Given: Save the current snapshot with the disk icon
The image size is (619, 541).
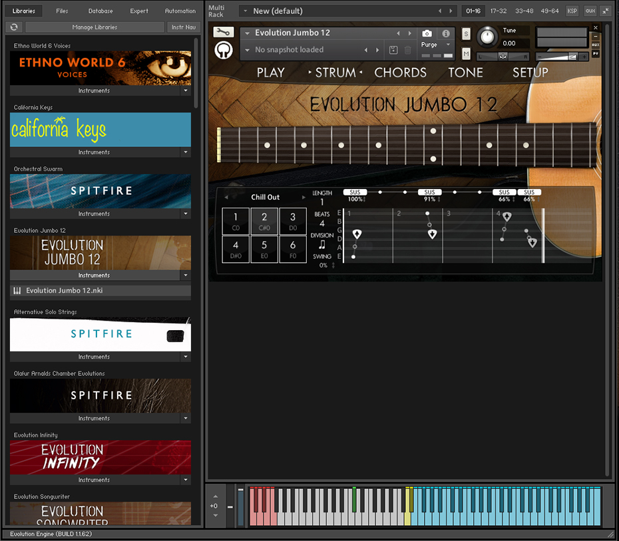Looking at the screenshot, I should click(x=393, y=50).
